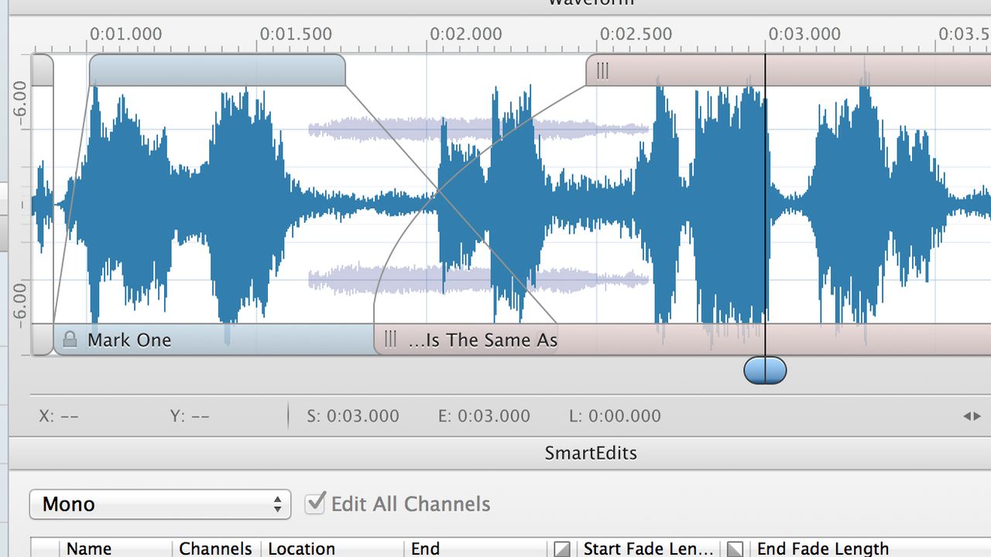Toggle the Edit All Channels checkbox
991x557 pixels.
click(315, 504)
